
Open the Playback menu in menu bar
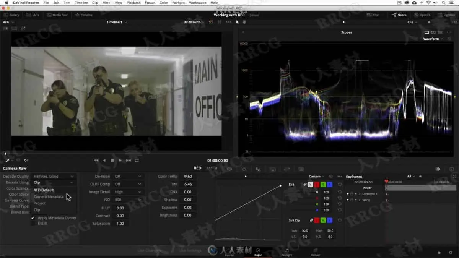[x=133, y=3]
